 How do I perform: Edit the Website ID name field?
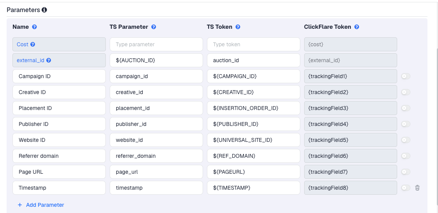59,140
